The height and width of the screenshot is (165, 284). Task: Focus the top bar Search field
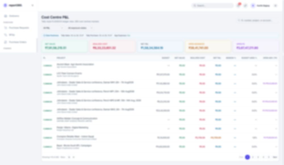coord(212,6)
